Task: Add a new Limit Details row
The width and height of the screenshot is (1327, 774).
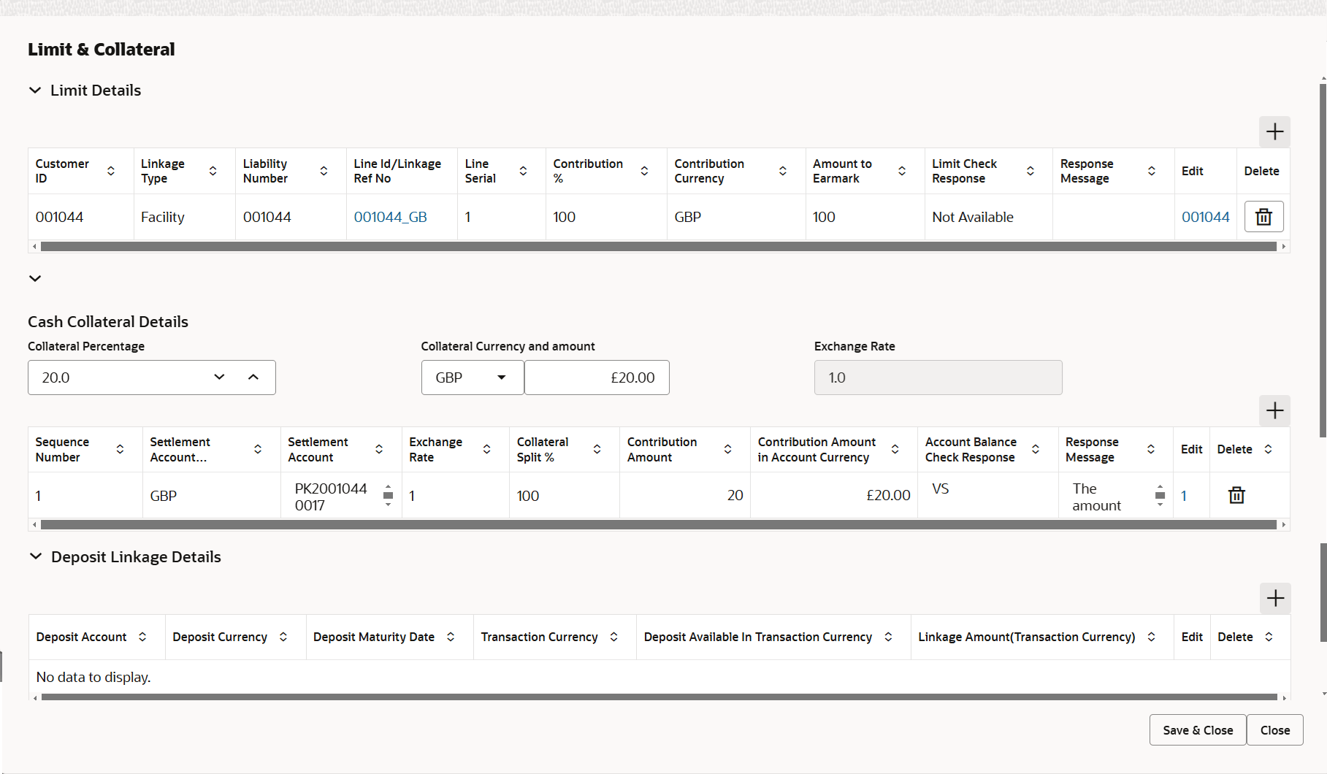Action: coord(1274,132)
